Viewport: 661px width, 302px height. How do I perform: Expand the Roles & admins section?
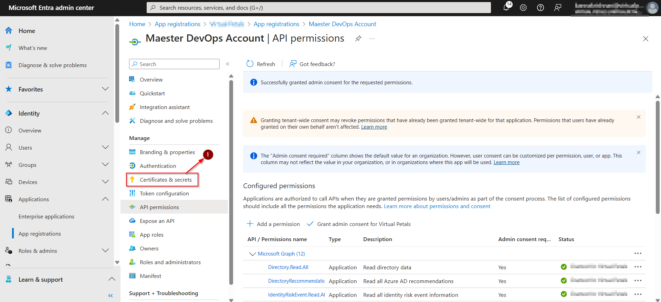coord(105,250)
